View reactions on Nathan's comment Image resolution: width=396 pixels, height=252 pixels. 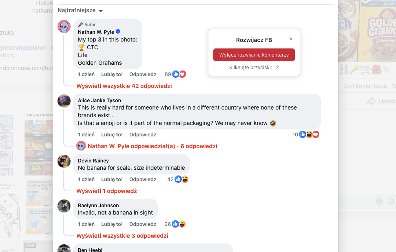(175, 74)
